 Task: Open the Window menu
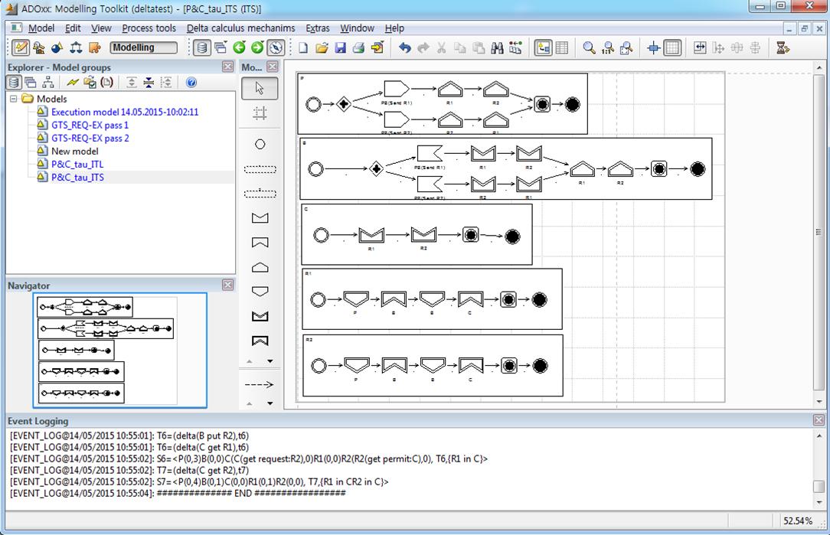point(357,28)
